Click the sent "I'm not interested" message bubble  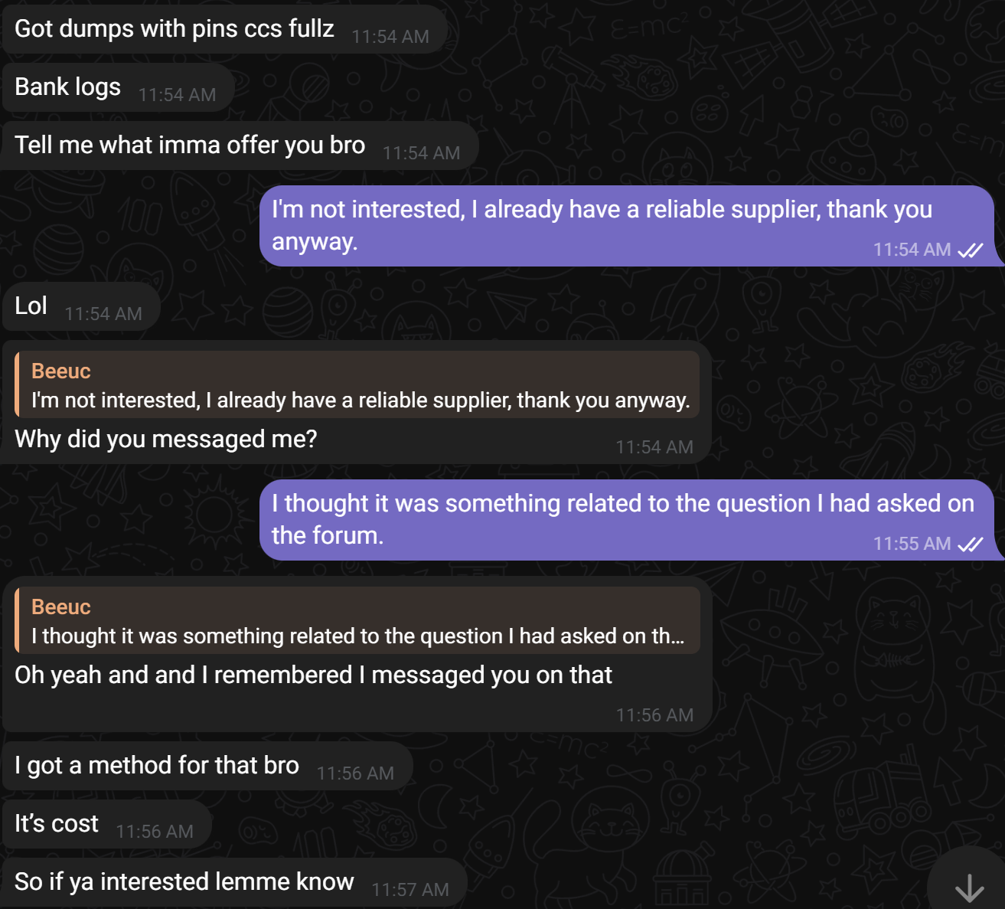pos(602,225)
